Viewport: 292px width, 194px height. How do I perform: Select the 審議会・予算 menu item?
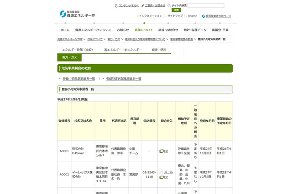220,30
